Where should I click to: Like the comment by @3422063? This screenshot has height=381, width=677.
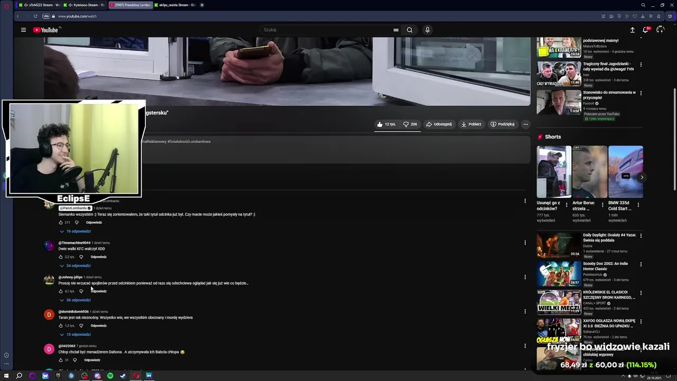pyautogui.click(x=61, y=360)
